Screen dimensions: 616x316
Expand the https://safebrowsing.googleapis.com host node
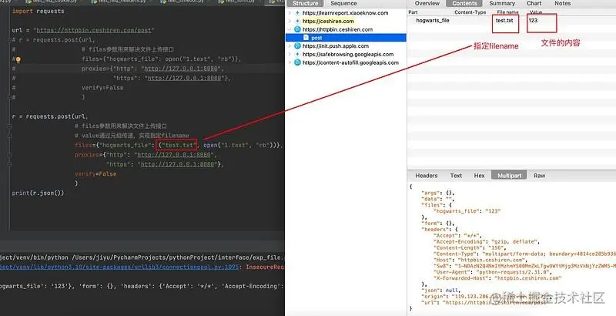(x=290, y=54)
